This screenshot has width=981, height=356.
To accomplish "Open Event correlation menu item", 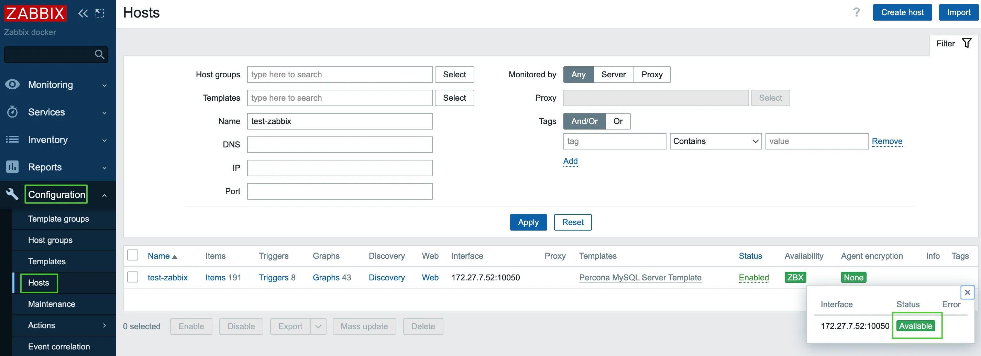I will (x=59, y=346).
